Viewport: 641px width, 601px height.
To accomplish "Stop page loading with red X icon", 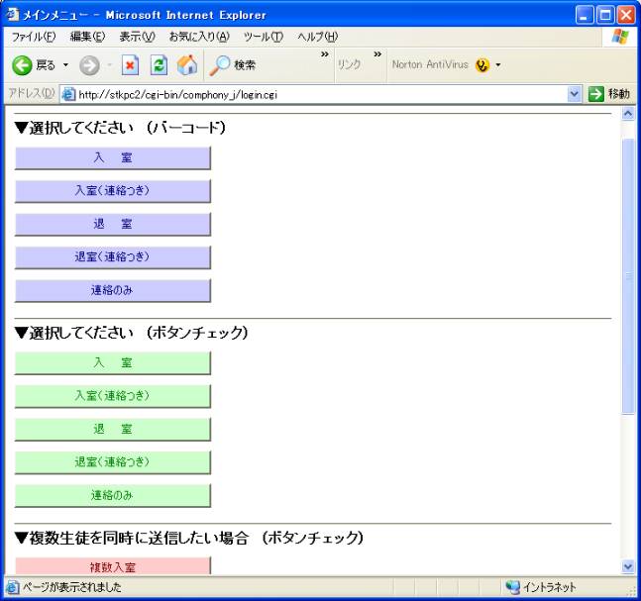I will coord(130,65).
